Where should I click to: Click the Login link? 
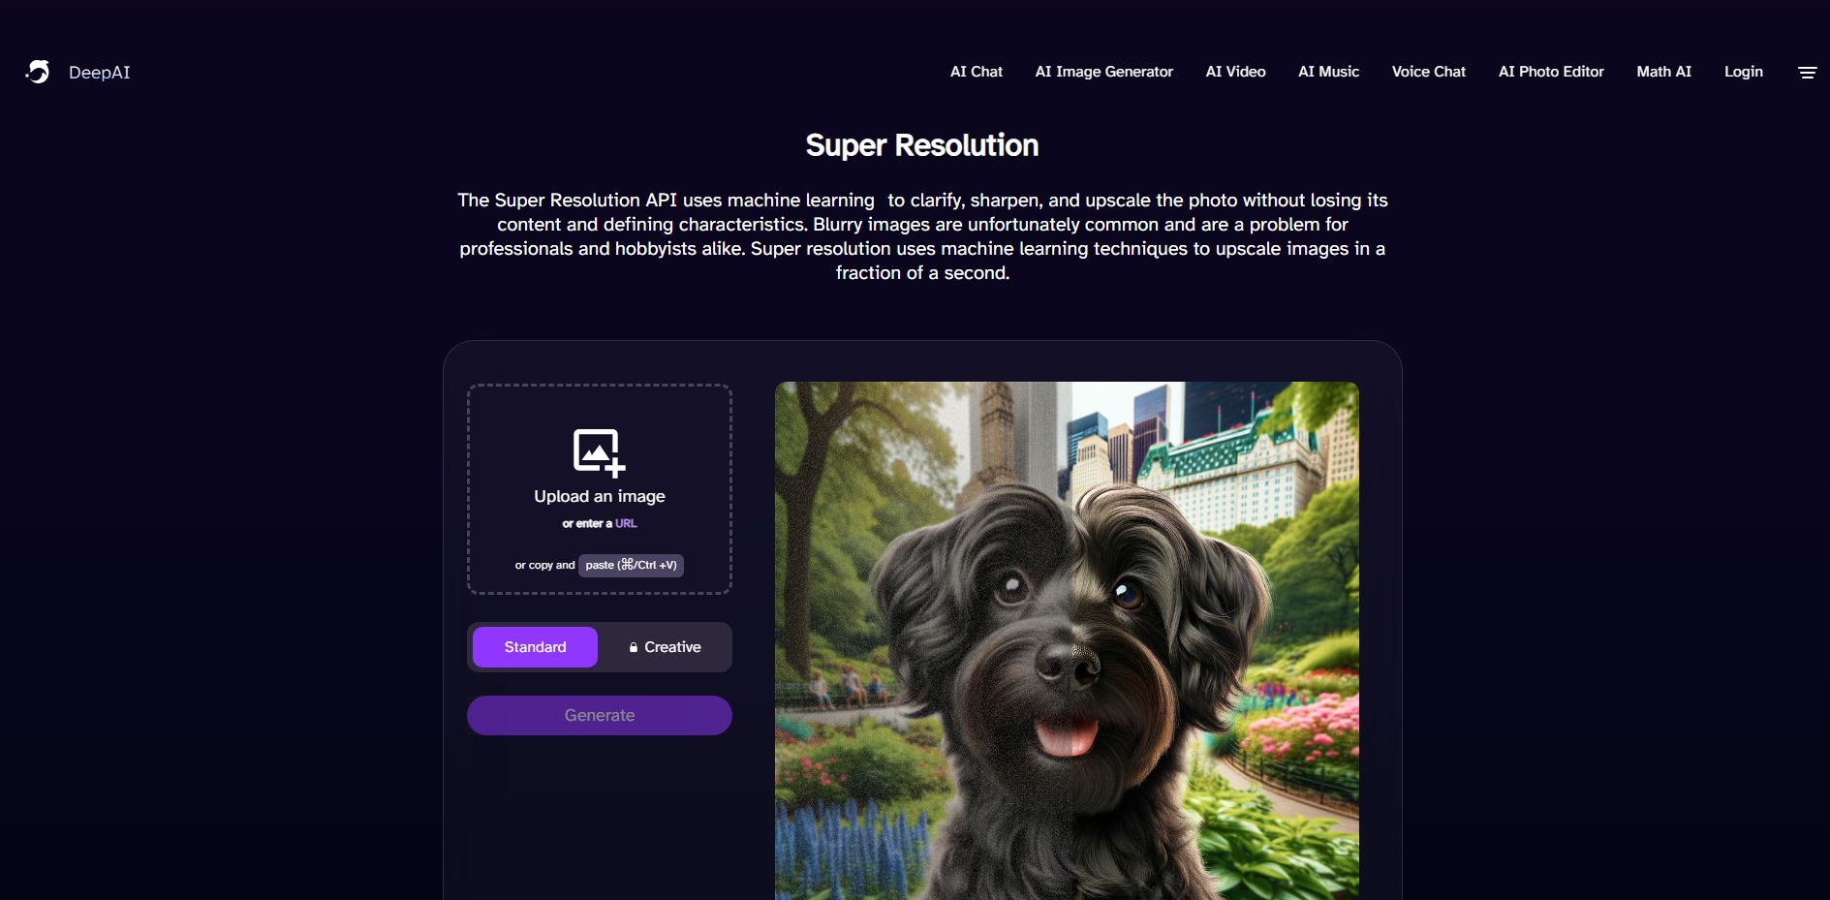[x=1743, y=72]
